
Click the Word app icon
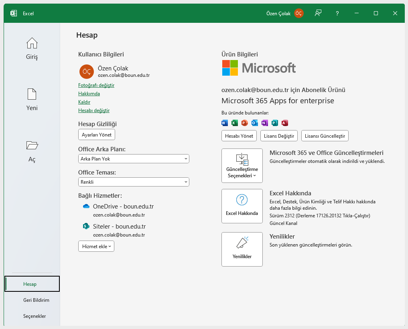tap(225, 123)
